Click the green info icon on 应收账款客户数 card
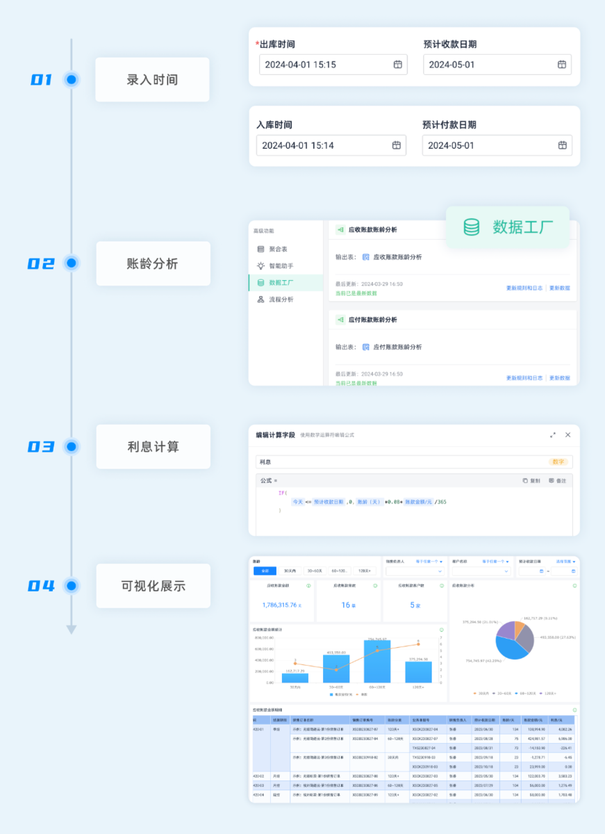 pos(441,586)
